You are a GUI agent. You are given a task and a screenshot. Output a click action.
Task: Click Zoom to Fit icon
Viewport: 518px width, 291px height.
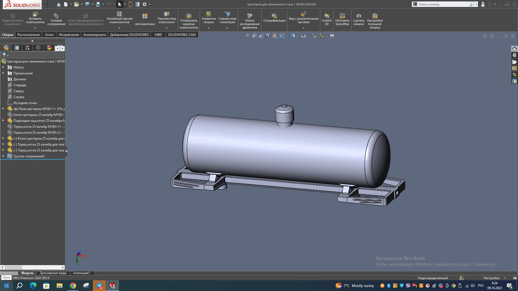pyautogui.click(x=247, y=36)
